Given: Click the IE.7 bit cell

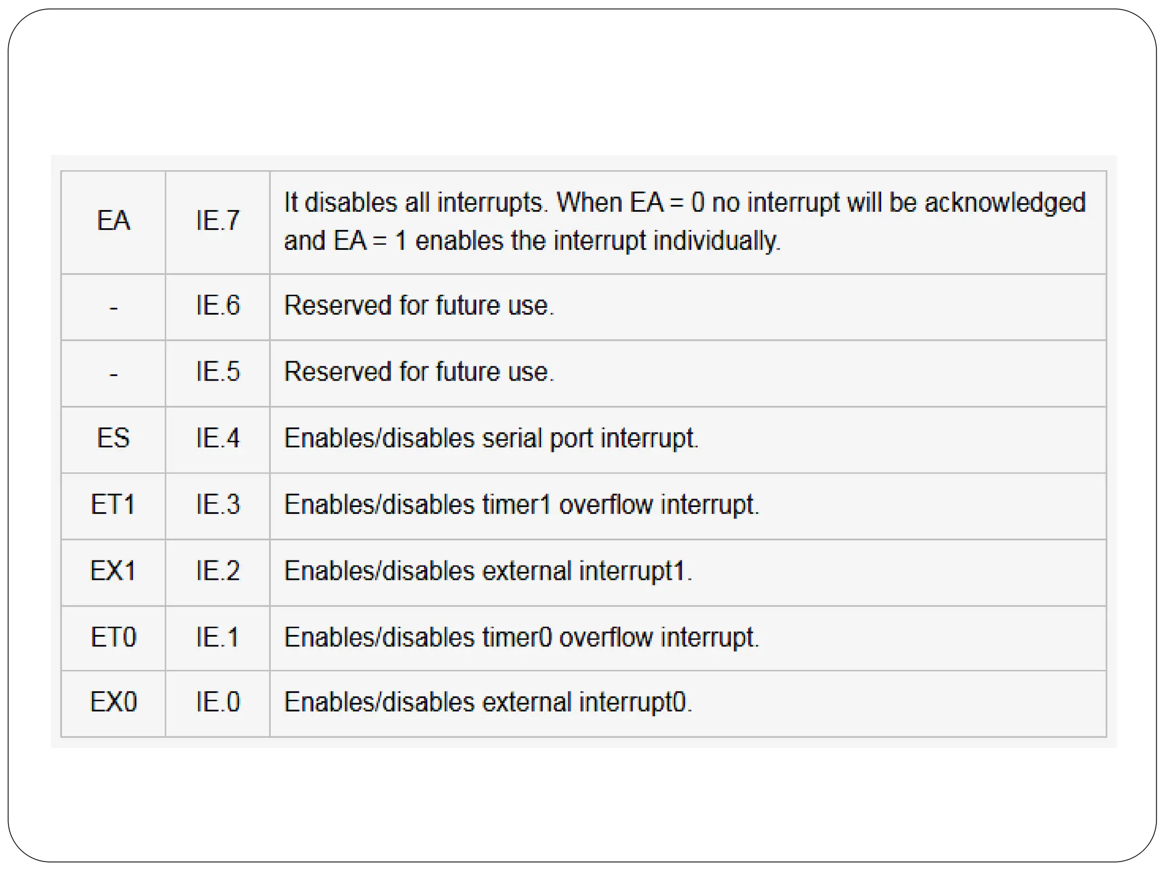Looking at the screenshot, I should pyautogui.click(x=217, y=221).
